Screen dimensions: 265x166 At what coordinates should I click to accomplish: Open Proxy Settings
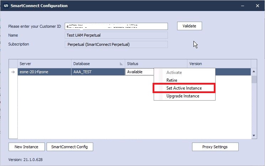click(215, 147)
